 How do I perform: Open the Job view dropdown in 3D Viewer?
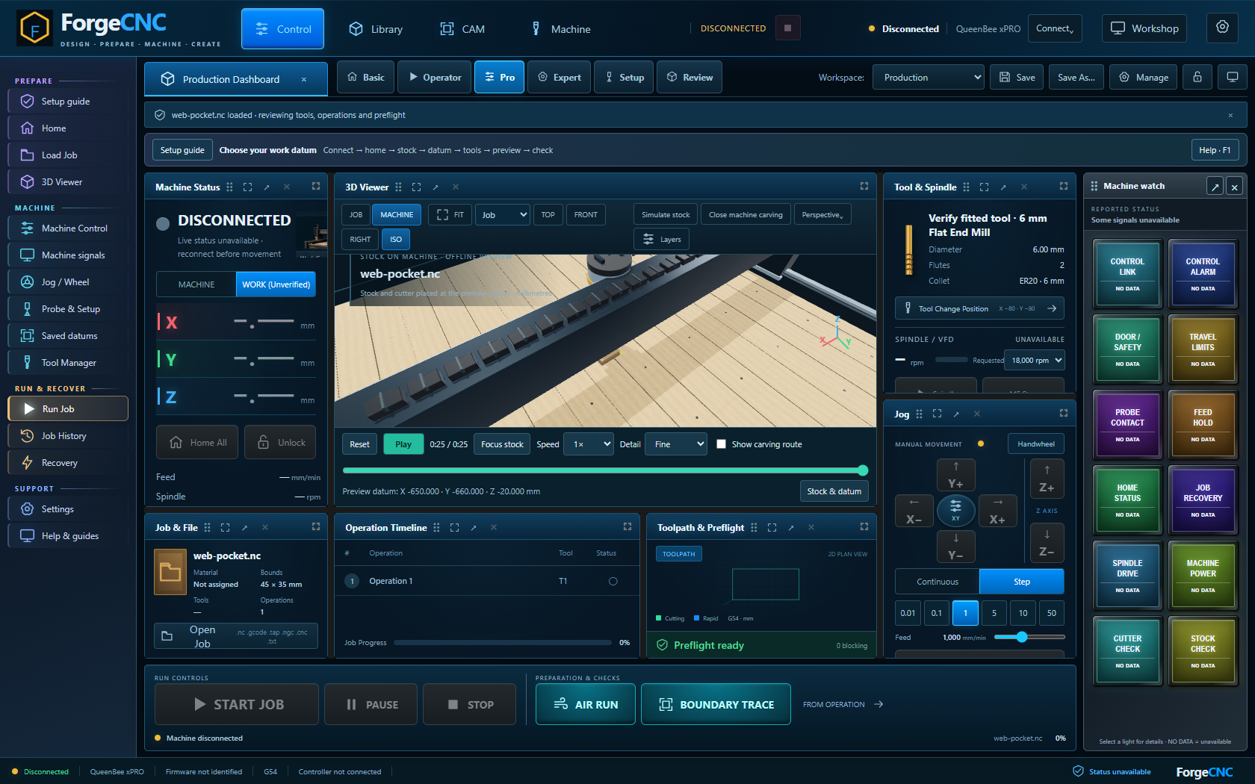[503, 215]
